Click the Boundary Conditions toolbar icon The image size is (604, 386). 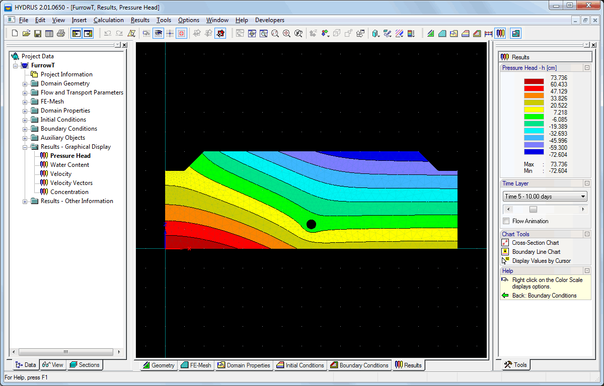point(477,34)
